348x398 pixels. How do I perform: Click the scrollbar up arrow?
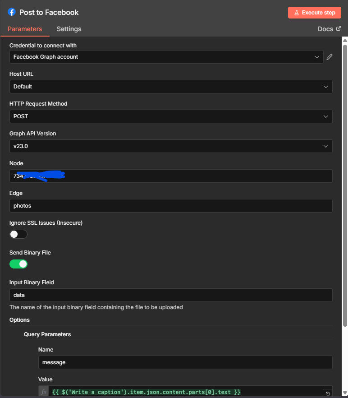tap(345, 41)
